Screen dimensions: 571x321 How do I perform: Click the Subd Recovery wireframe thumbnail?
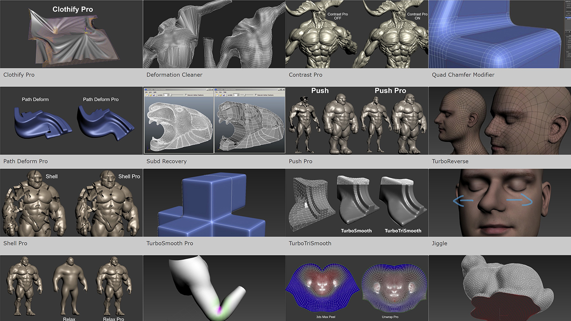pos(214,120)
